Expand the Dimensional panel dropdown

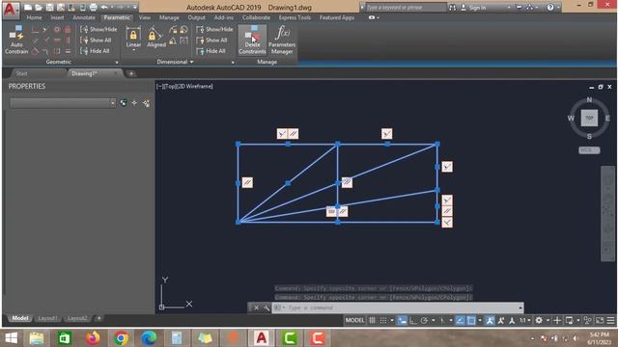coord(191,62)
